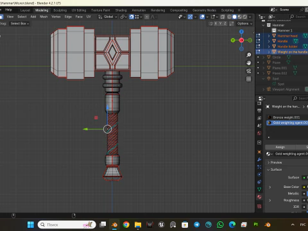Expand Roughness sub-options

point(270,200)
